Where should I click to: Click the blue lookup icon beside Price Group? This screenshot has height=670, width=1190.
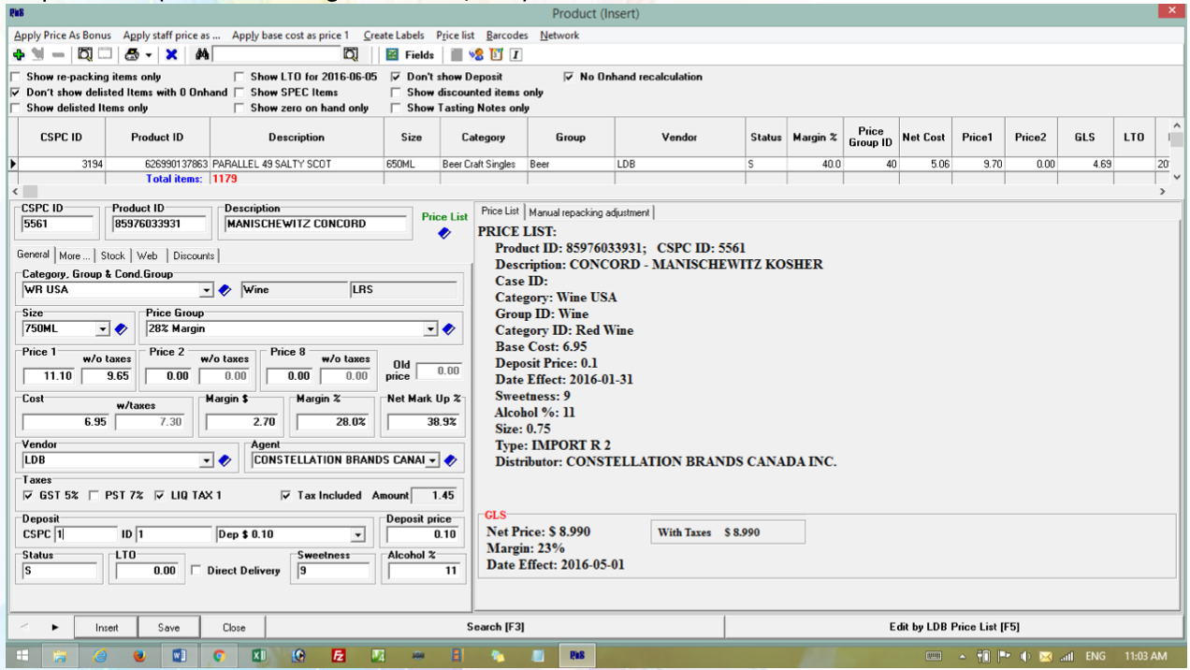coord(448,329)
